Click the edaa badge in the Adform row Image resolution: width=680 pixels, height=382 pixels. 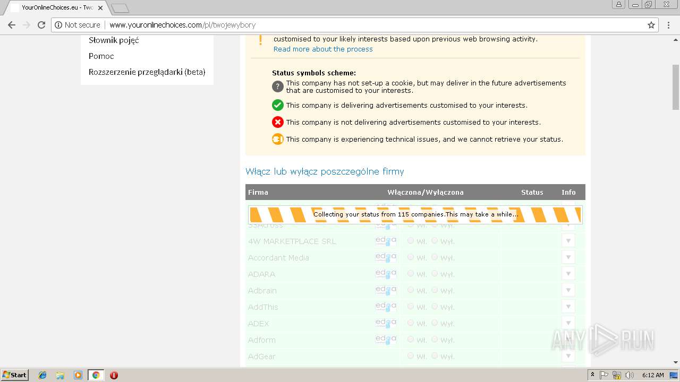386,340
